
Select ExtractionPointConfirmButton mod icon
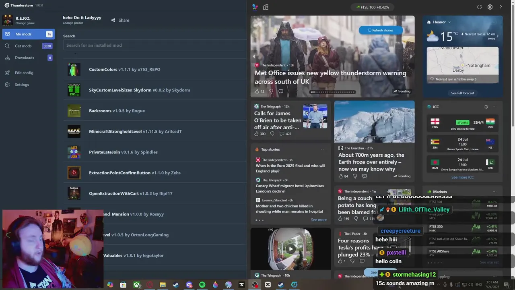click(x=74, y=173)
